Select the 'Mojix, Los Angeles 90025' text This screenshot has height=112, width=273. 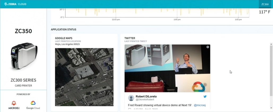pos(67,44)
